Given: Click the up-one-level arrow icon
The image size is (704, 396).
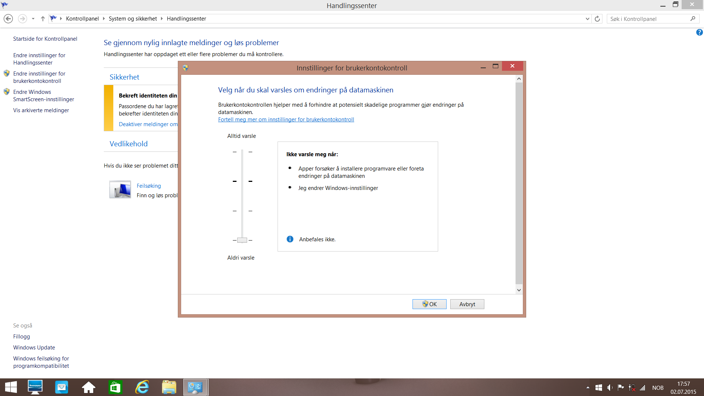Looking at the screenshot, I should [43, 19].
